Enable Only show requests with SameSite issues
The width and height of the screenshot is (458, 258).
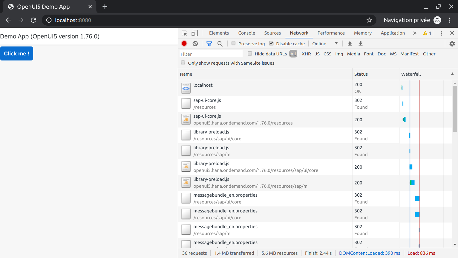click(183, 63)
